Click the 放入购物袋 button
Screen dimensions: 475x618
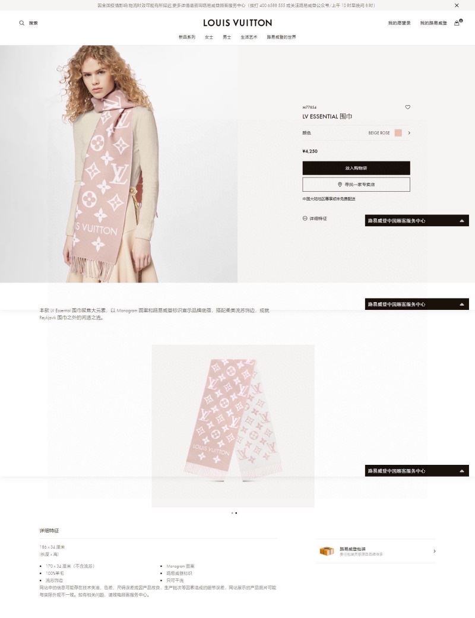(x=356, y=168)
